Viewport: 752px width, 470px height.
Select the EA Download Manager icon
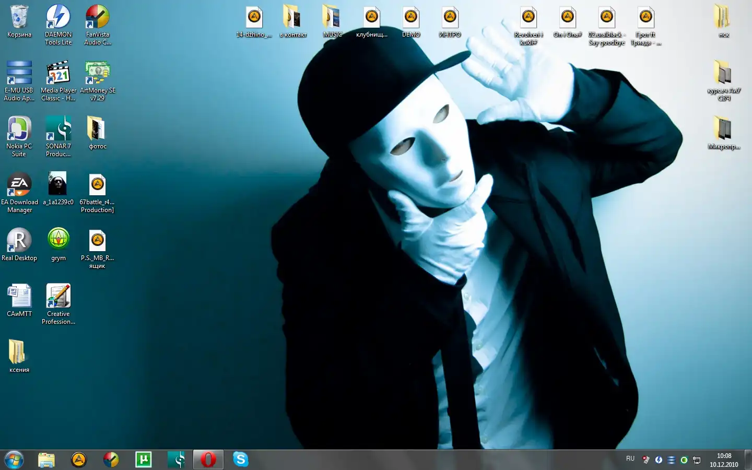19,186
